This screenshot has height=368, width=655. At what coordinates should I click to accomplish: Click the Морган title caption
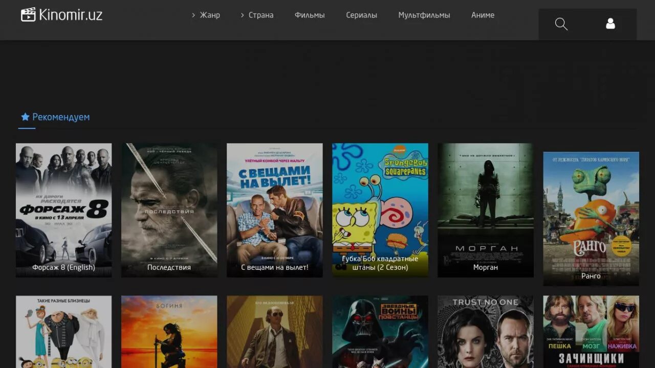486,267
